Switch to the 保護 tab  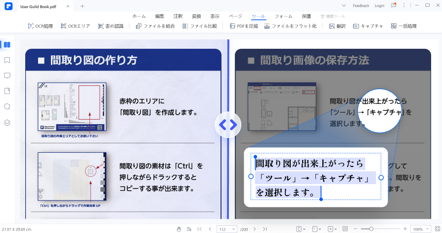coord(306,16)
